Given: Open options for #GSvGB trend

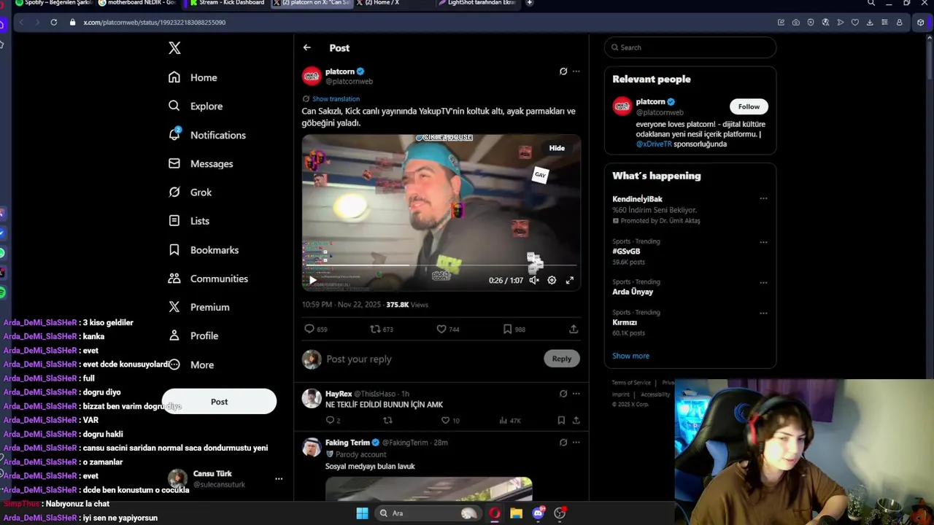Looking at the screenshot, I should tap(763, 242).
